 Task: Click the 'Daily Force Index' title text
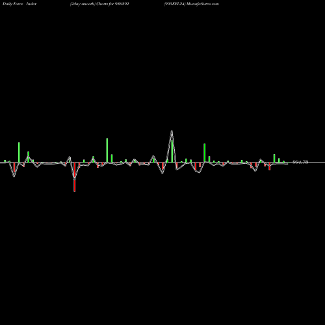point(19,4)
